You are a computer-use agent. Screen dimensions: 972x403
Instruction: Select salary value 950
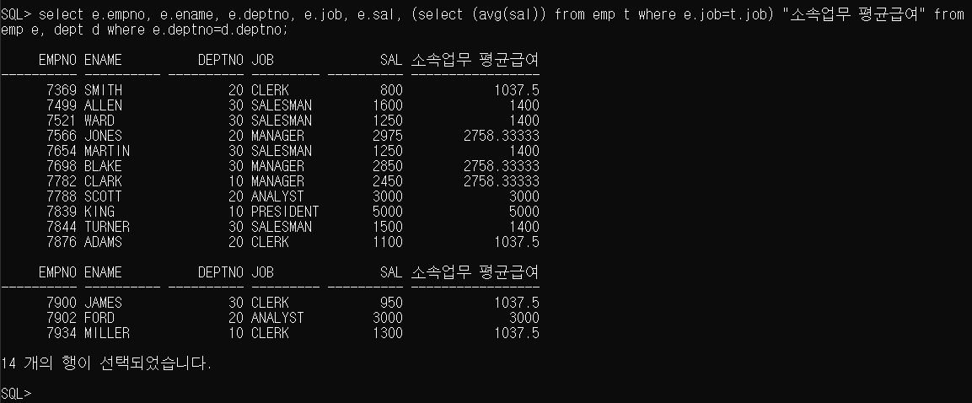pyautogui.click(x=391, y=304)
